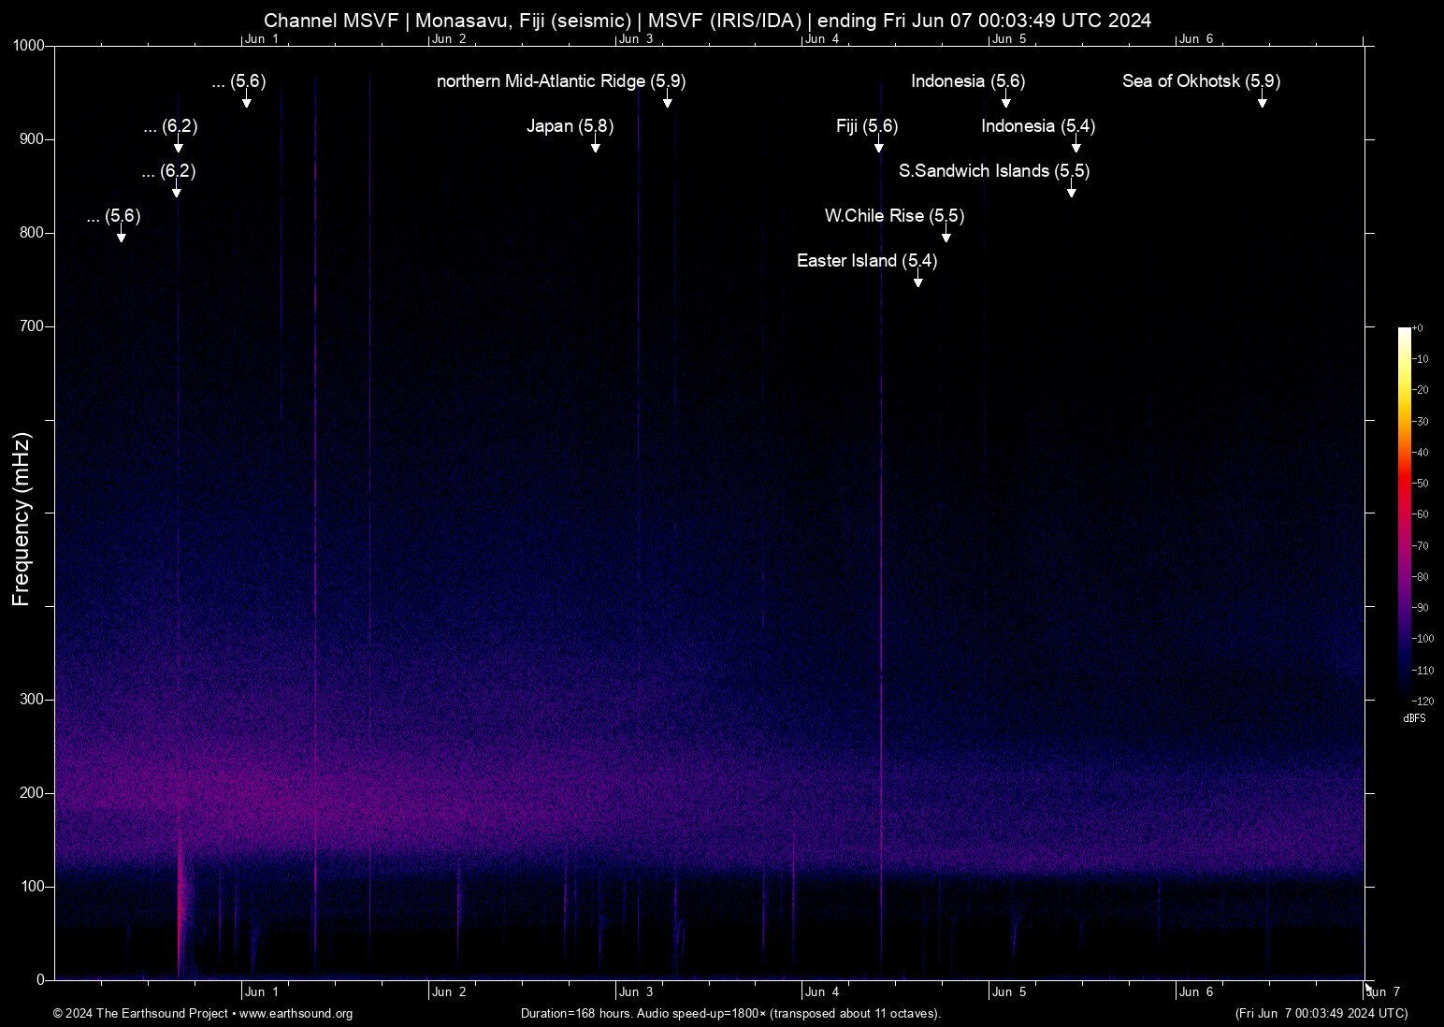The width and height of the screenshot is (1444, 1027).
Task: Click the arrow below the Fiji (5.6) label
Action: coord(878,147)
